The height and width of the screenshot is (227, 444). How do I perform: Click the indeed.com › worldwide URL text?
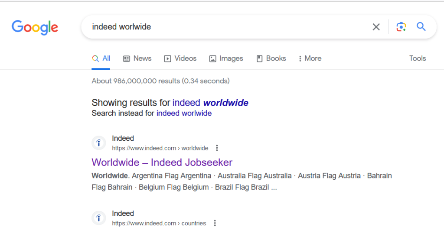[x=160, y=148]
